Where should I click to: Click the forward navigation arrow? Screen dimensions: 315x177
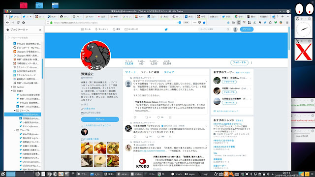[x=13, y=23]
